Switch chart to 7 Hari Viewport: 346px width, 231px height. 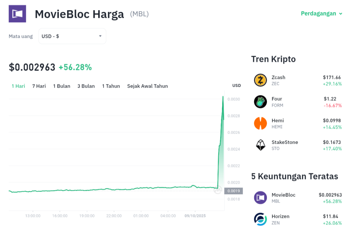coord(39,86)
